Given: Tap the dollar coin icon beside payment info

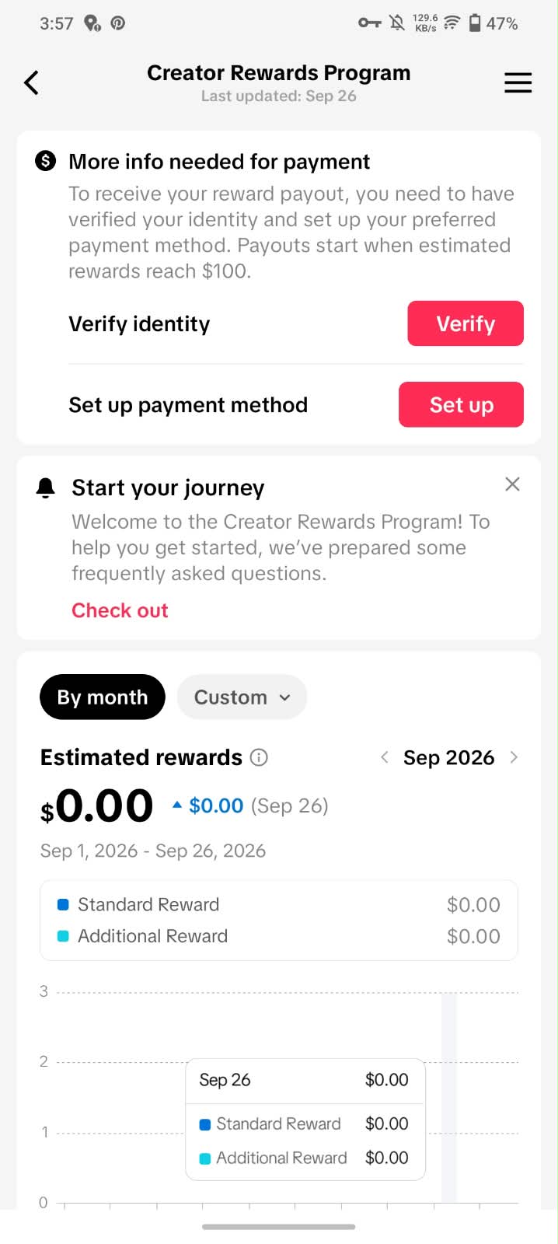Looking at the screenshot, I should click(46, 161).
